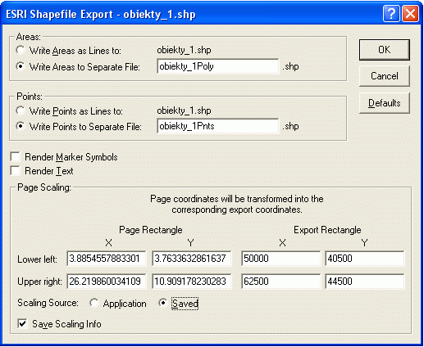Edit Export Rectangle X value 50000
Viewport: 424px width, 347px height.
click(280, 259)
